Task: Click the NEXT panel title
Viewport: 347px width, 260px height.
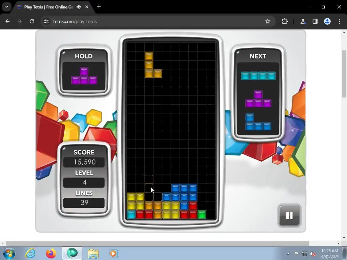Action: click(258, 56)
